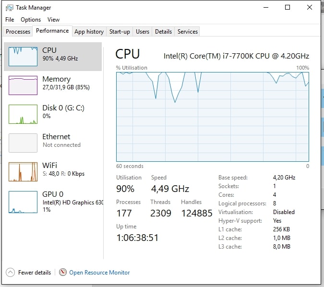The image size is (324, 287).
Task: Click the Virtualisation Disabled value
Action: coord(284,212)
